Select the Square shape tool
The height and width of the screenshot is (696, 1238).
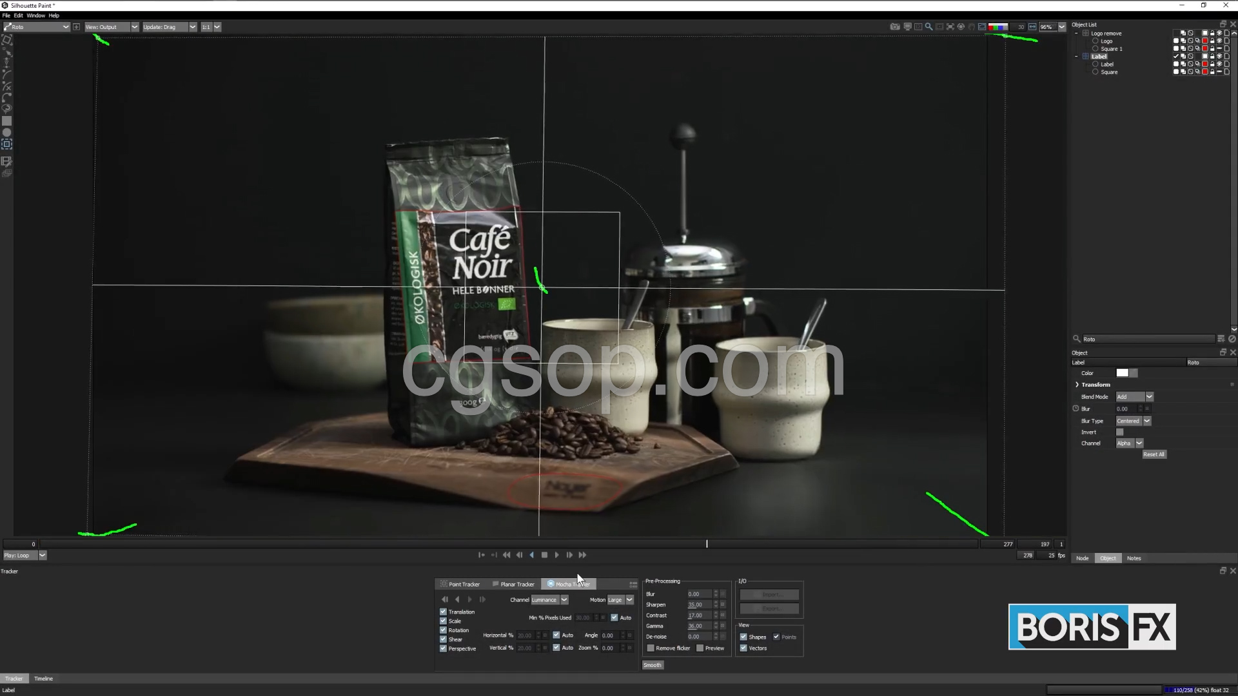[x=7, y=121]
